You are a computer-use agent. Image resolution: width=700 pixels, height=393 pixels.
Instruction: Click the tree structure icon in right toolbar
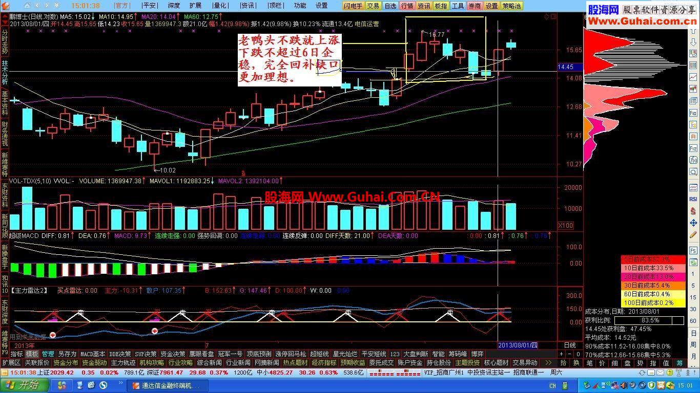pos(693,124)
